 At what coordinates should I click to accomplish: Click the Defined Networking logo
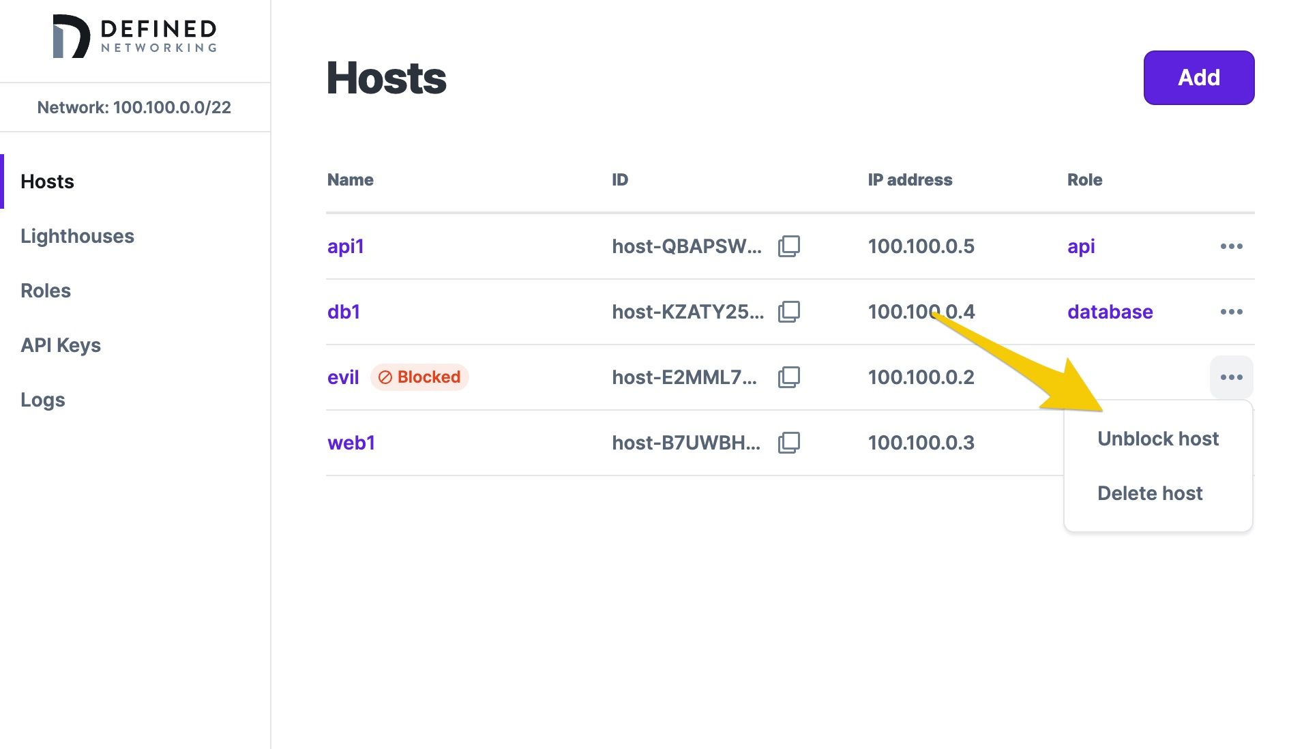[x=134, y=35]
